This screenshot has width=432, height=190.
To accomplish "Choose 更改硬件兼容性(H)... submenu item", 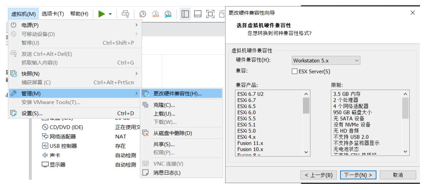I will [181, 94].
